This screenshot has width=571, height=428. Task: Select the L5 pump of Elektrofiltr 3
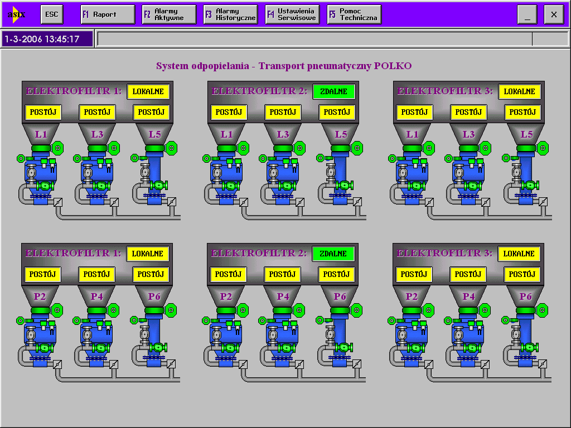point(525,178)
